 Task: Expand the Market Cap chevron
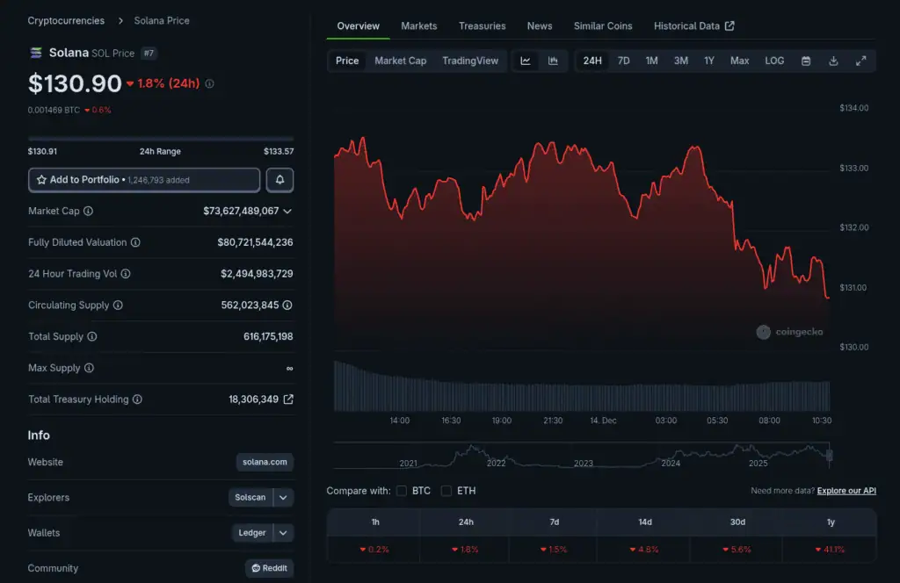(287, 212)
